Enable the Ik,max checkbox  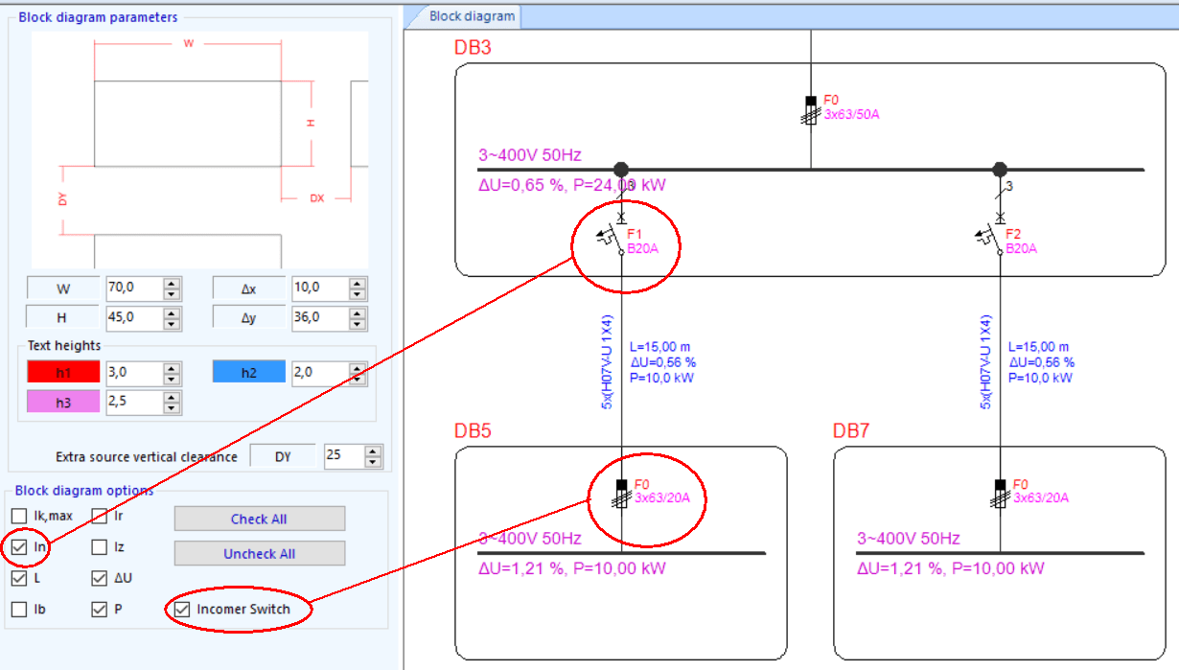coord(17,516)
